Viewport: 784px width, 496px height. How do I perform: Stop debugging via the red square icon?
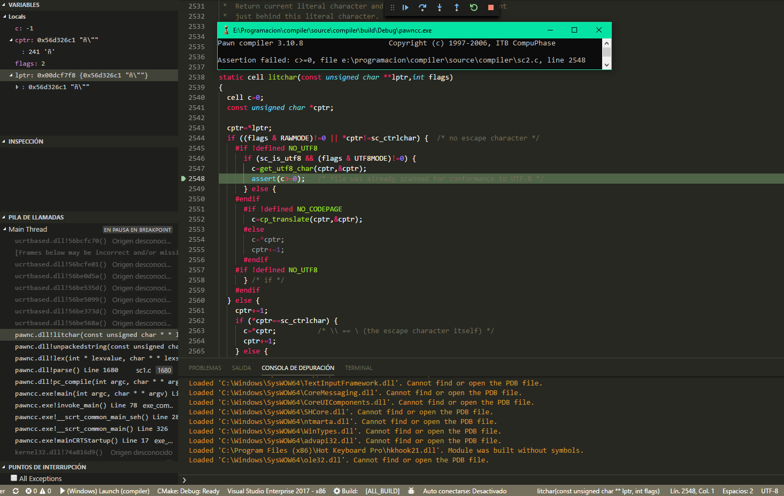[x=490, y=7]
